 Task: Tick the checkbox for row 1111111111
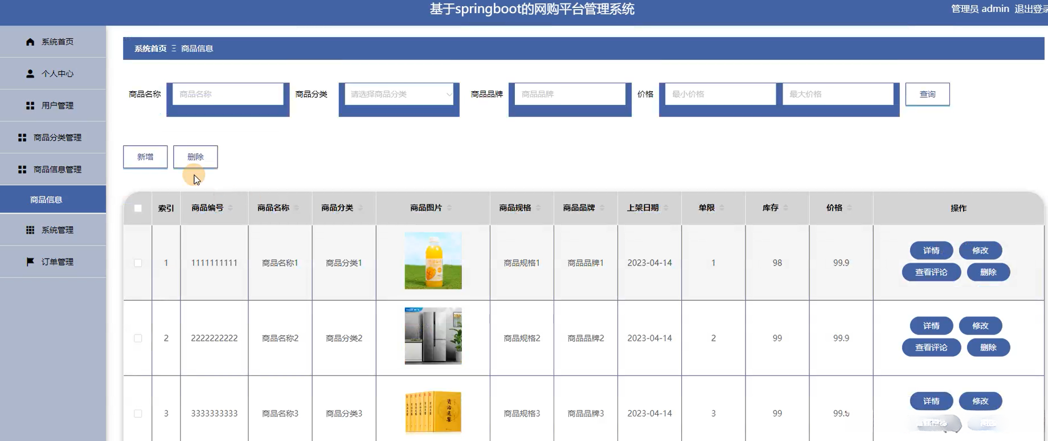[138, 263]
